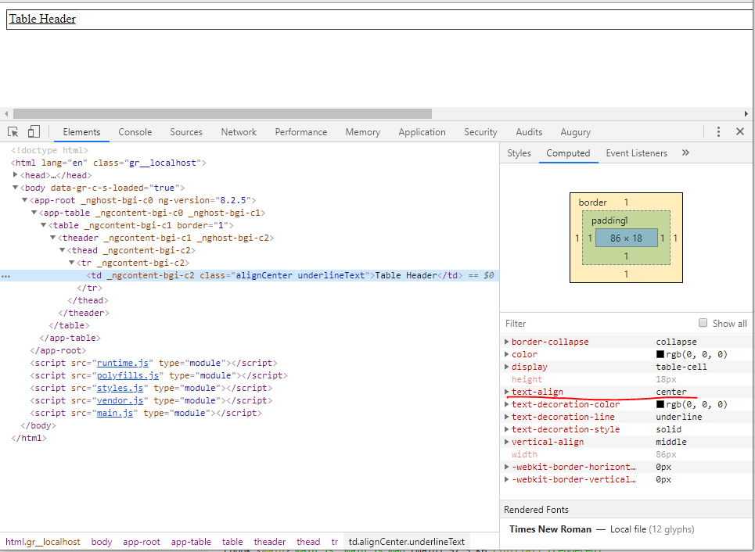Viewport: 755px width, 552px height.
Task: Enable the Show all checkbox
Action: coord(703,323)
